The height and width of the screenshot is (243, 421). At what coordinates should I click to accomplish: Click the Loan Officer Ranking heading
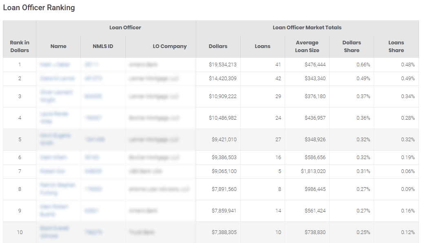click(39, 7)
